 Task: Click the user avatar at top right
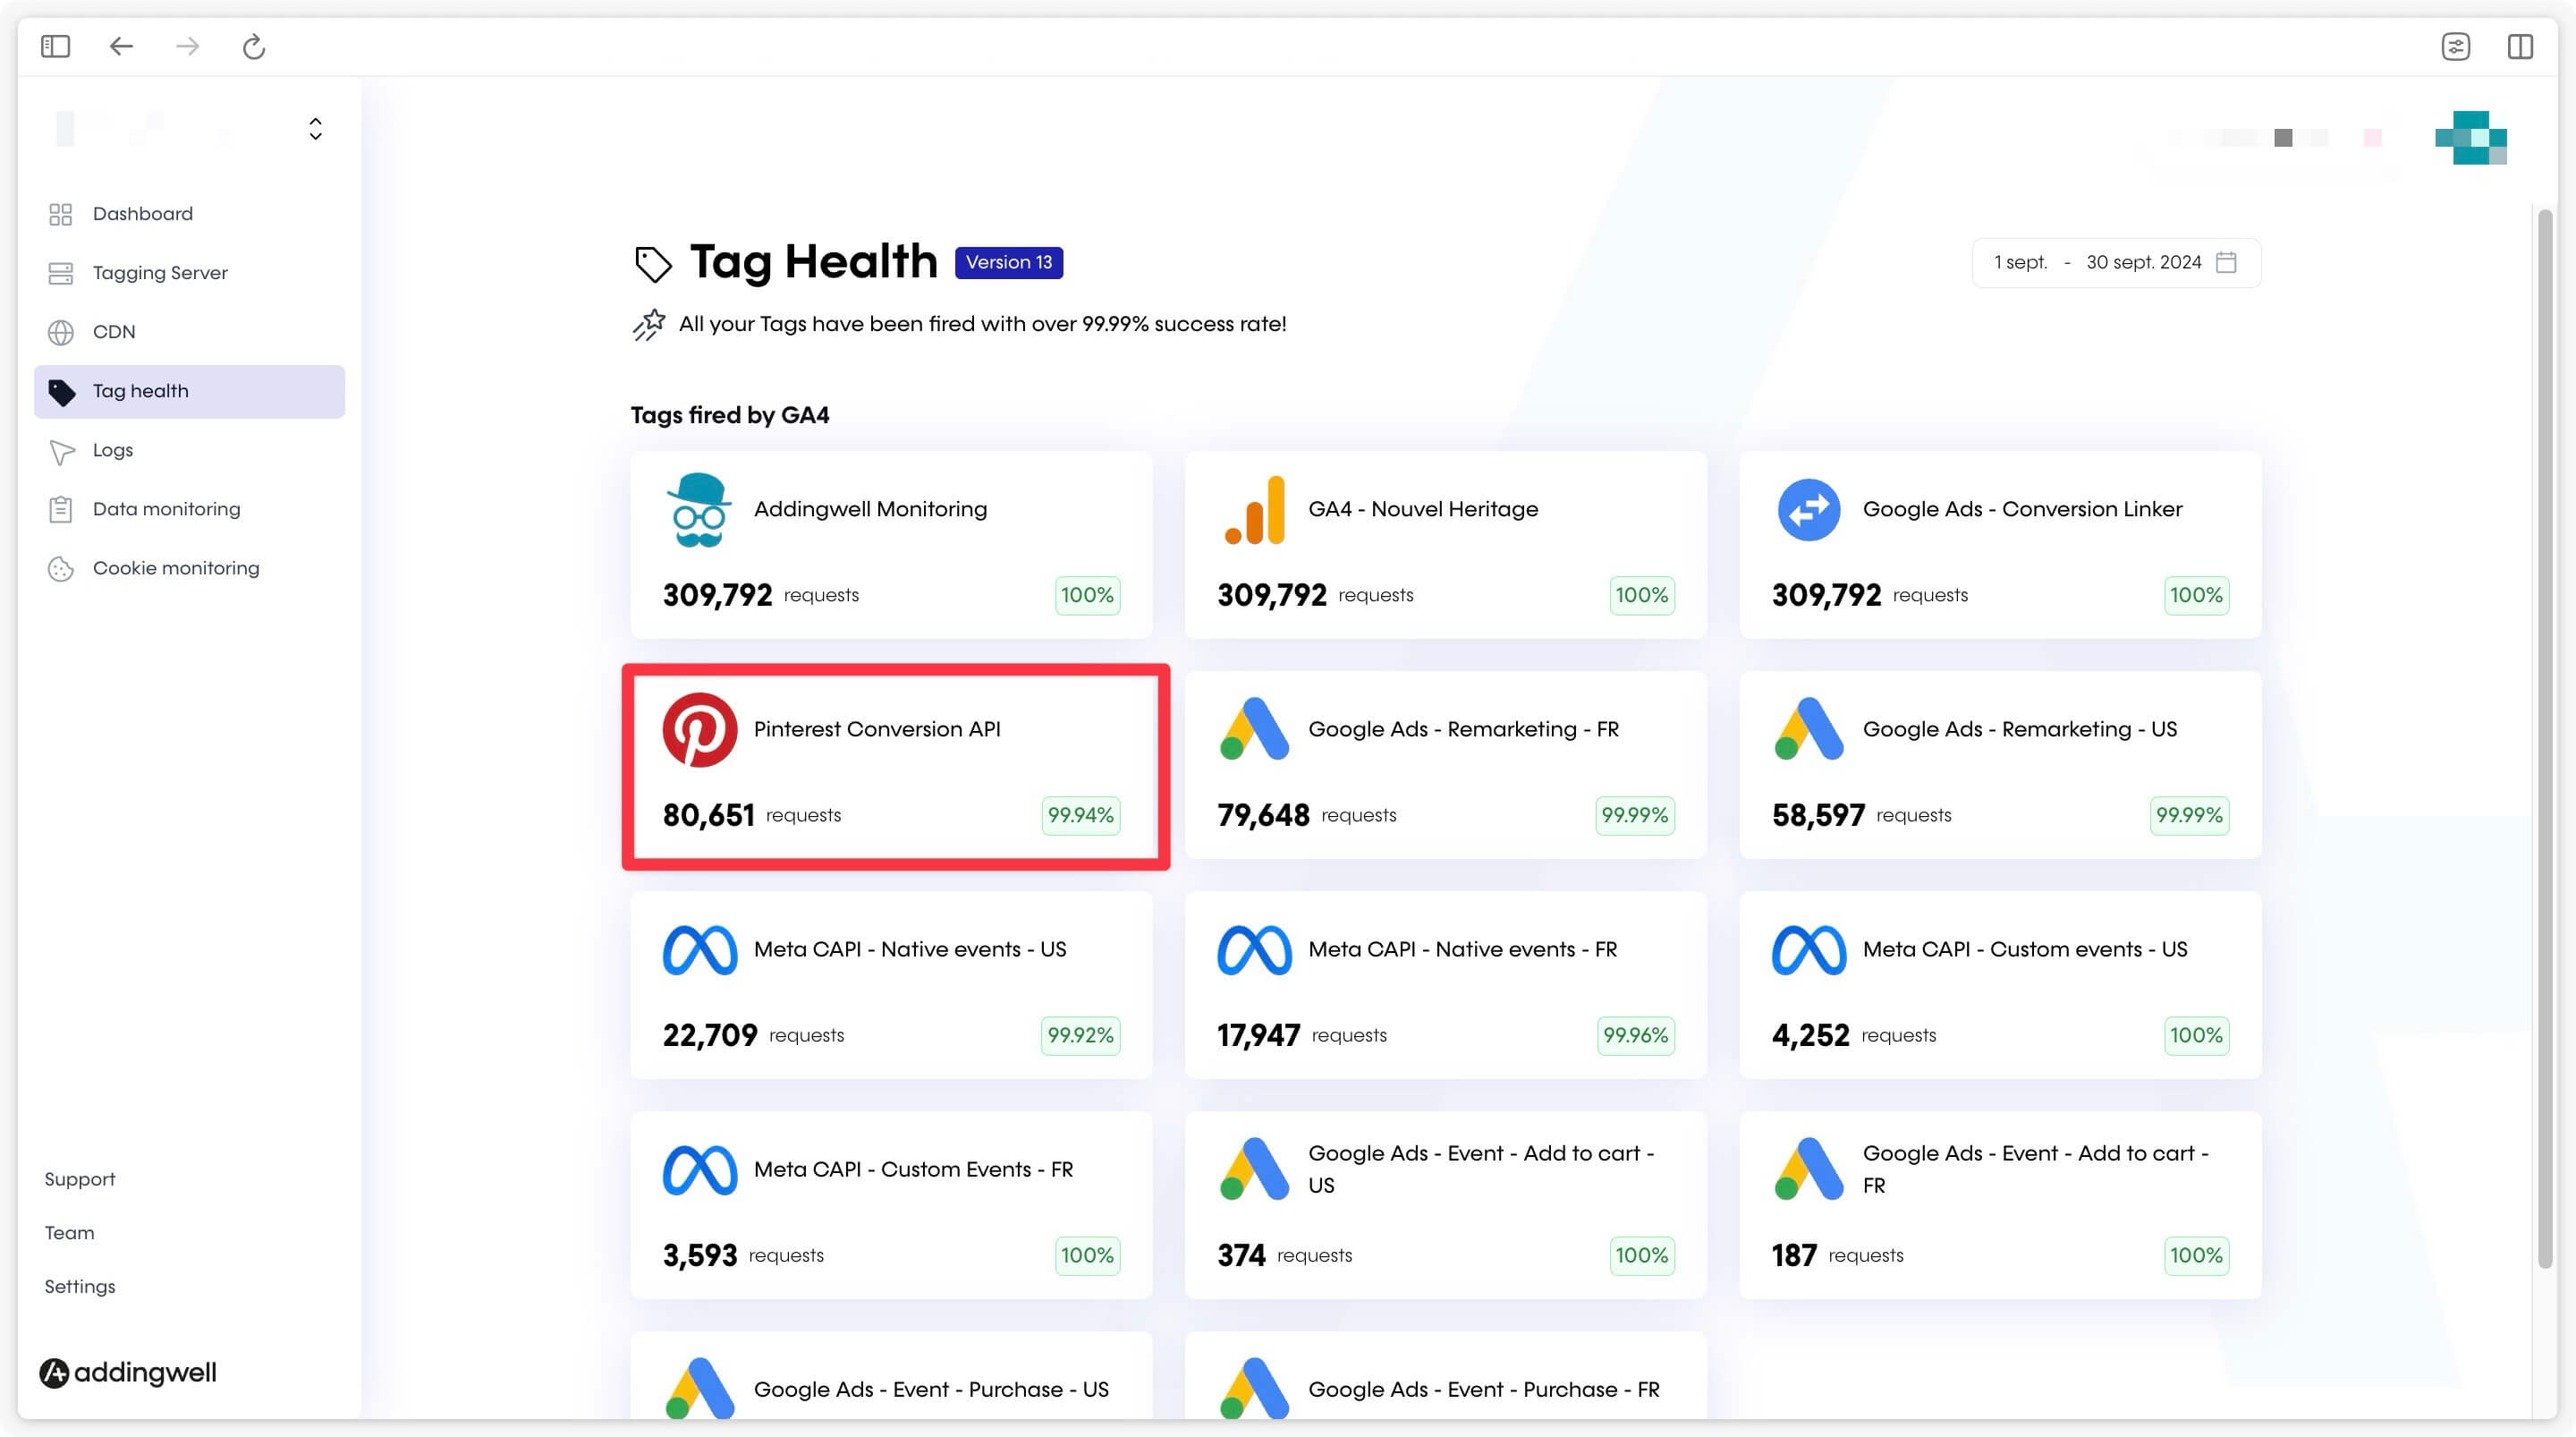[2470, 137]
